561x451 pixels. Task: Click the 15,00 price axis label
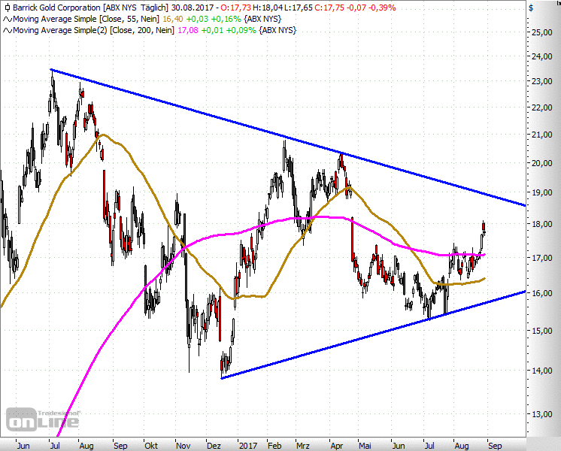542,331
